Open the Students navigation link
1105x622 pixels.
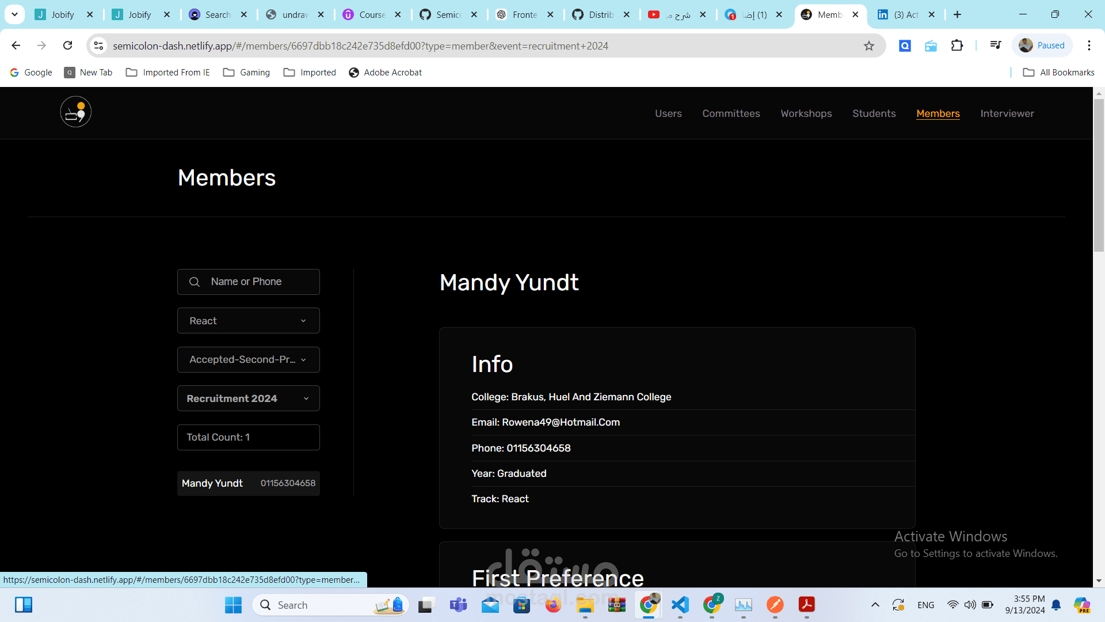click(874, 113)
